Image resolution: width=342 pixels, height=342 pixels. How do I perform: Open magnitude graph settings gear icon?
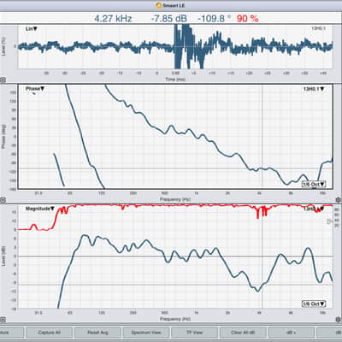click(x=339, y=320)
